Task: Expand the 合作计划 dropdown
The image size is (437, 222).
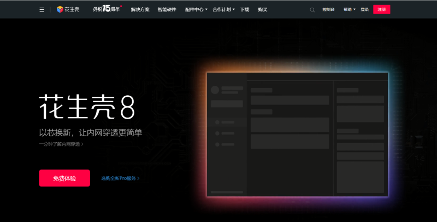Action: pyautogui.click(x=223, y=9)
